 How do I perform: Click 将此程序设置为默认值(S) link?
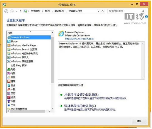81,95
